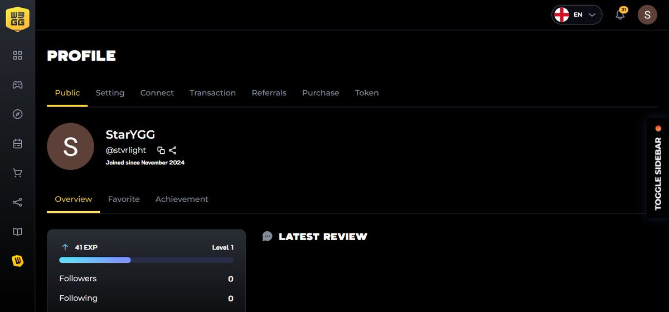This screenshot has width=669, height=312.
Task: Click the EXP up-arrow icon
Action: click(65, 247)
